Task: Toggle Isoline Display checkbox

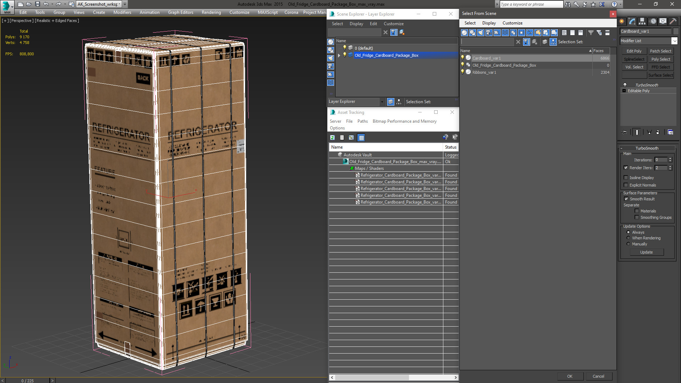Action: (626, 178)
